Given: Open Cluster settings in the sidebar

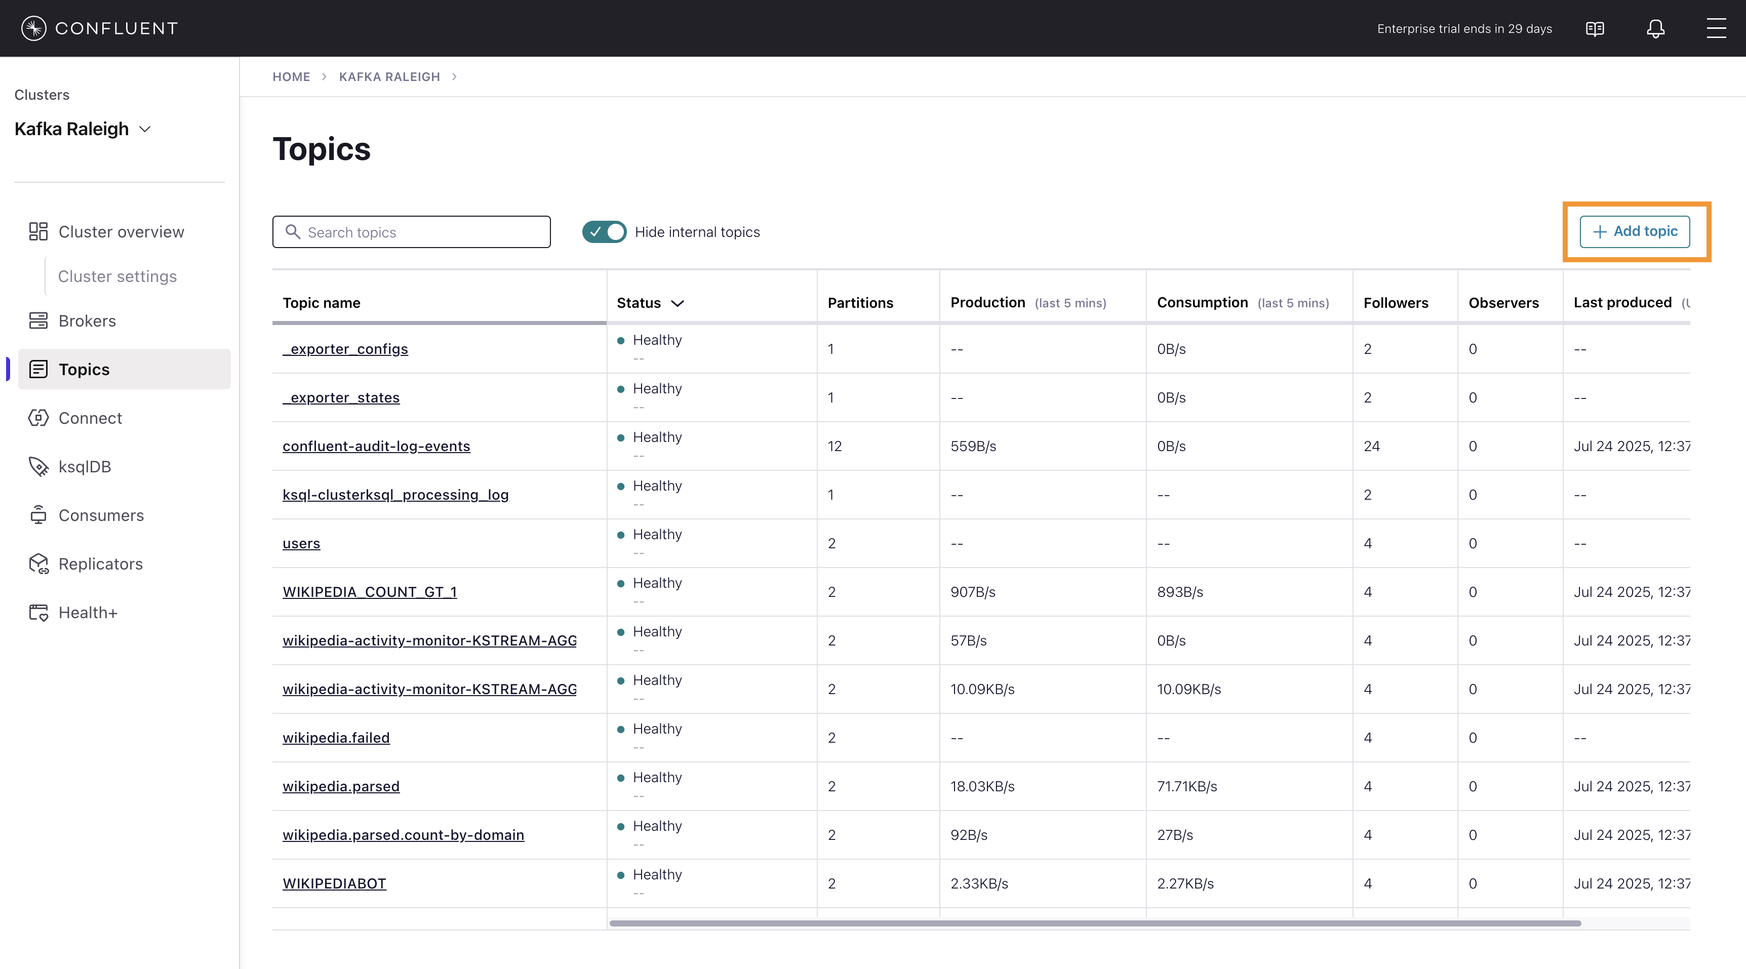Looking at the screenshot, I should tap(117, 276).
